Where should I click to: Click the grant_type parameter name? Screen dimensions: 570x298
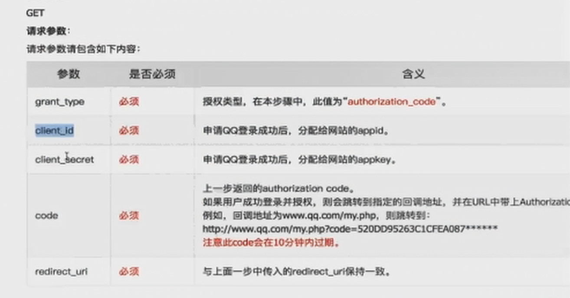click(x=60, y=102)
